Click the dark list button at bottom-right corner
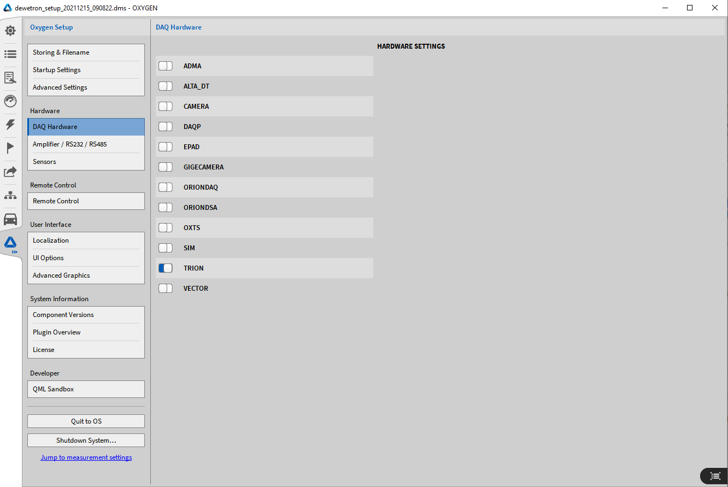This screenshot has height=487, width=728. 715,476
